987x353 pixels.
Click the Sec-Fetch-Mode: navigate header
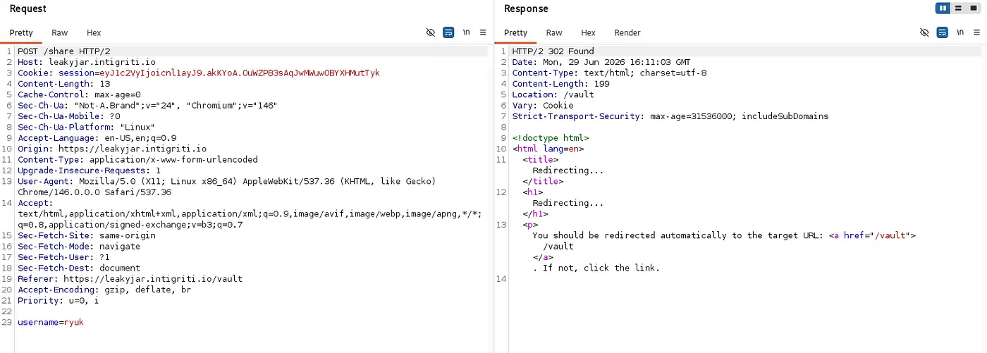pyautogui.click(x=79, y=247)
